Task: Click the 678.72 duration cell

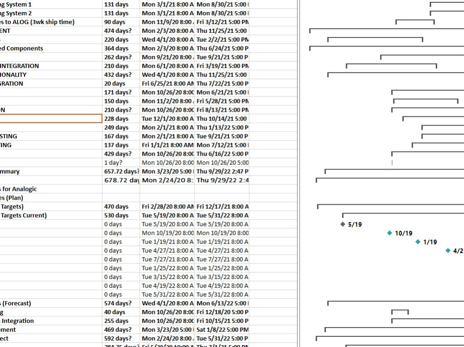Action: tap(122, 180)
